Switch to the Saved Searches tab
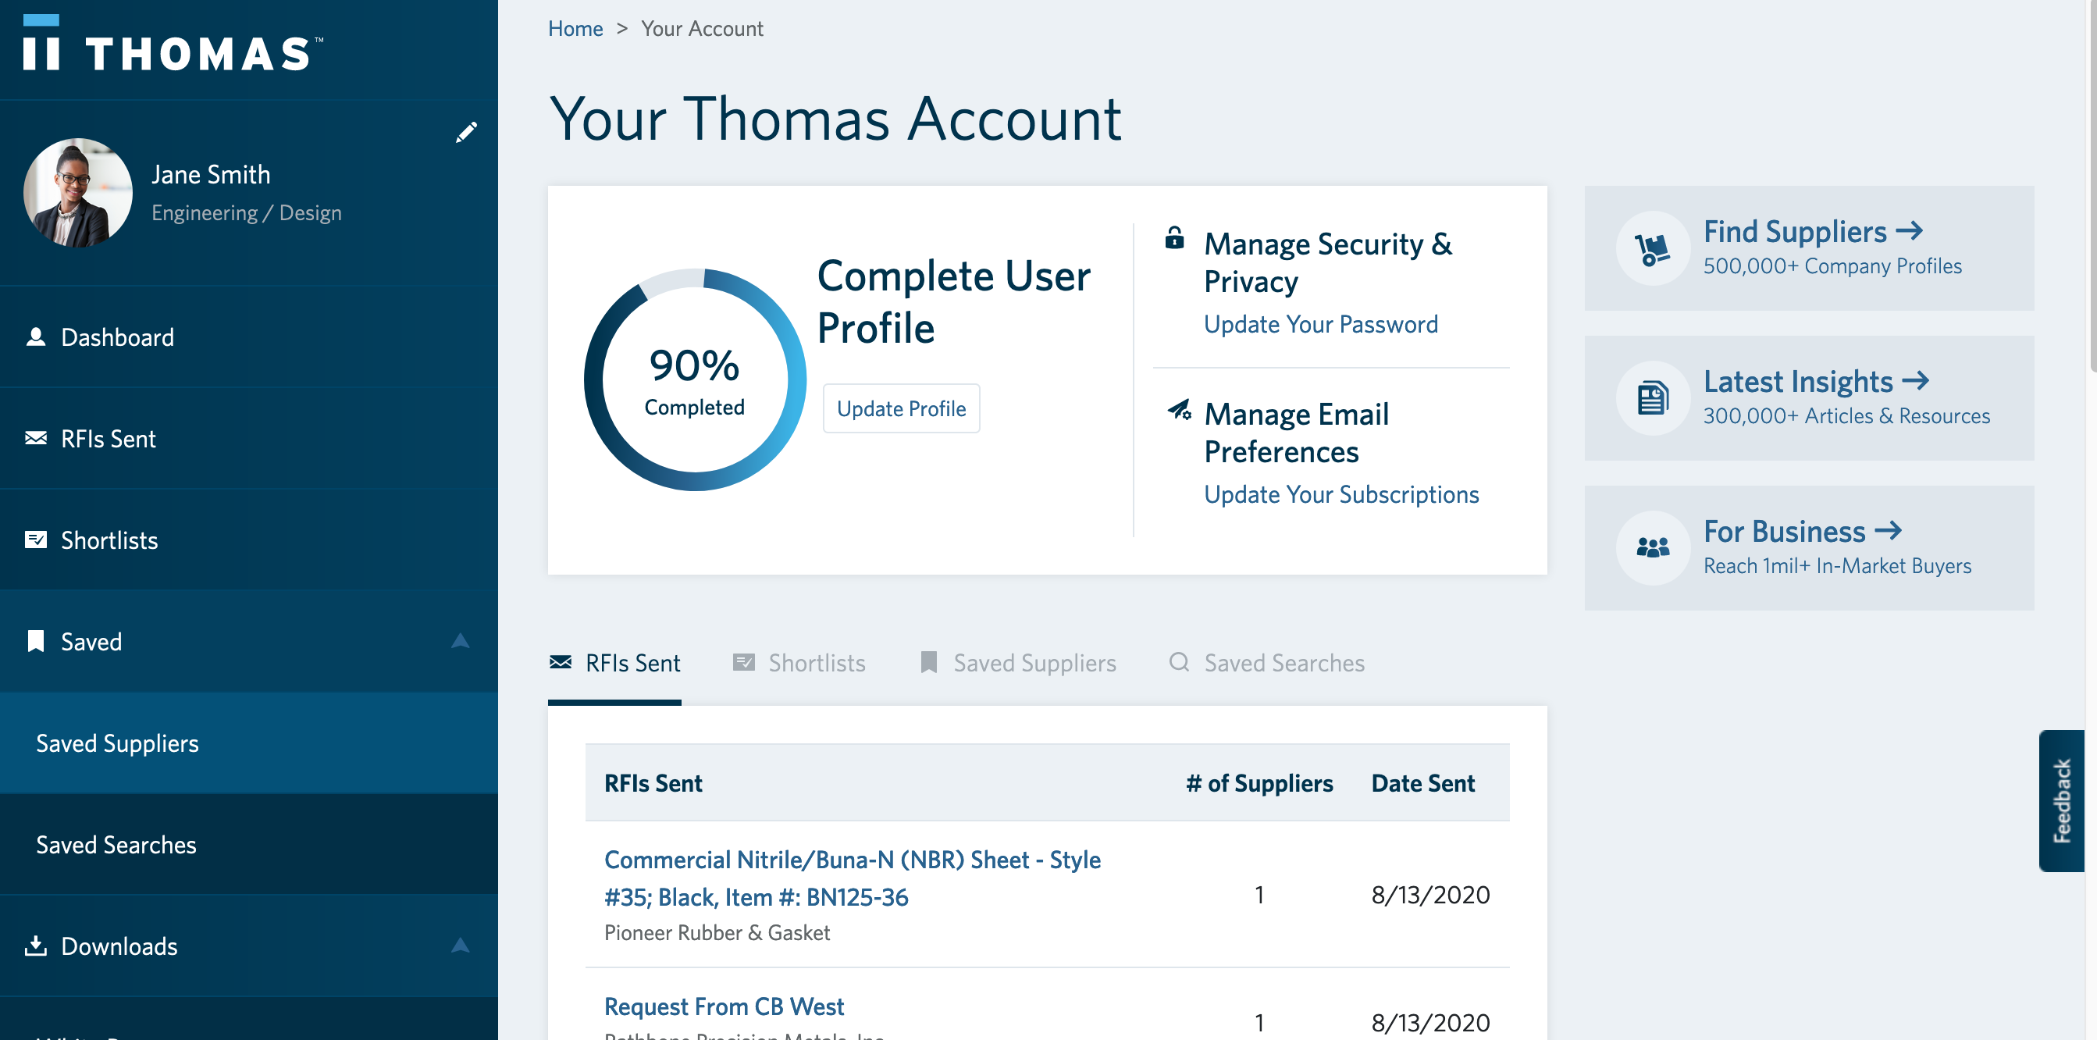This screenshot has height=1040, width=2097. click(x=1283, y=663)
